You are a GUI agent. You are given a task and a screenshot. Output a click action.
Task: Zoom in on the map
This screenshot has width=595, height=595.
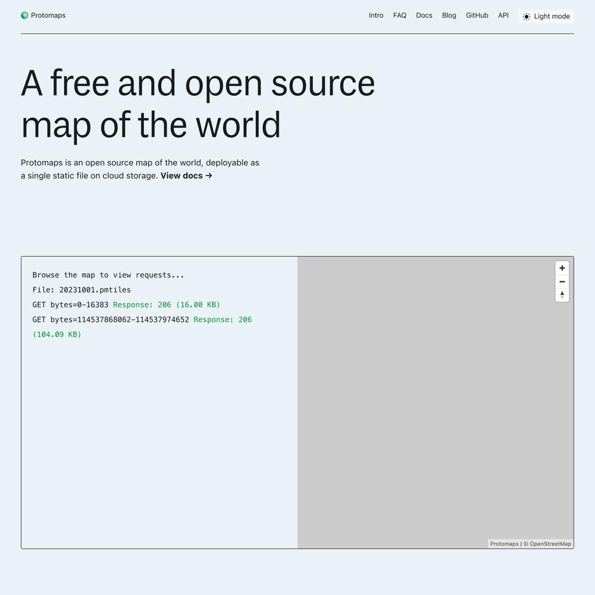coord(562,268)
